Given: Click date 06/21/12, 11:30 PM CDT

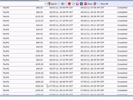Looking at the screenshot, I should [61, 56].
